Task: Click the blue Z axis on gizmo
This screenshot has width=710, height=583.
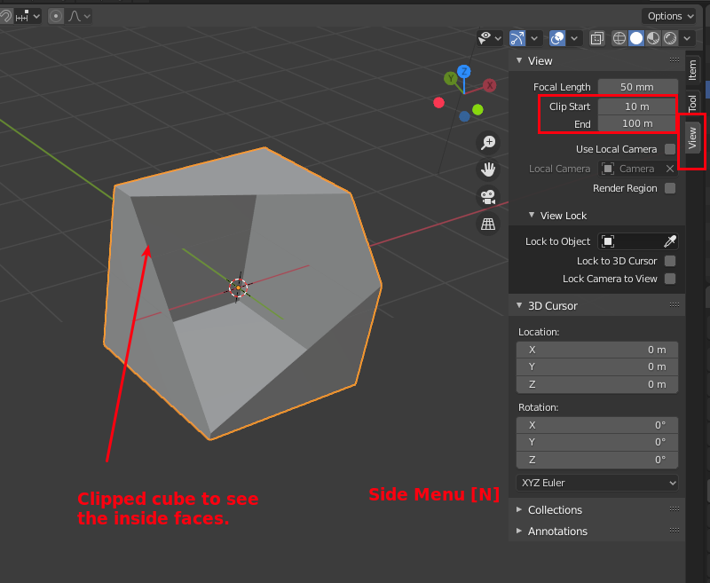Action: click(x=463, y=72)
